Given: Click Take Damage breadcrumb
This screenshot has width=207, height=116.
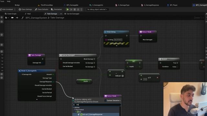Looking at the screenshot, I should (57, 18).
